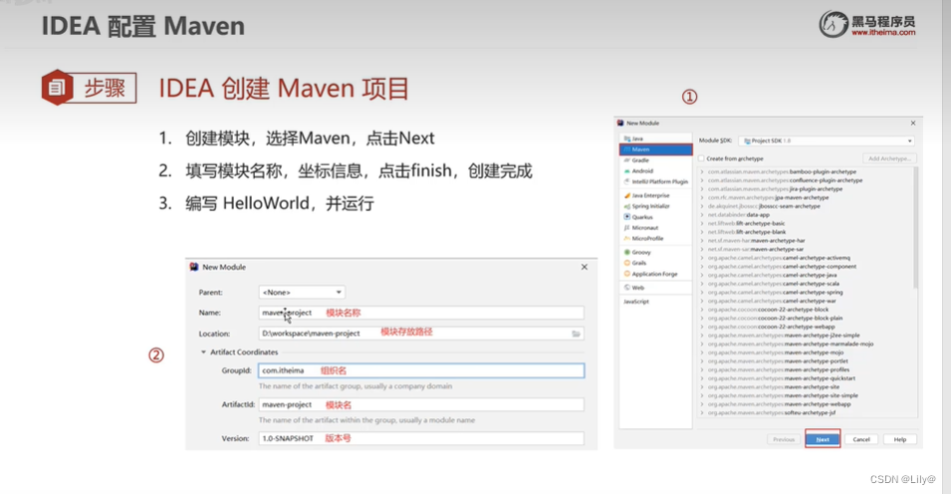Select maven-archetype-profiles archetype row
Screen dimensions: 951x494
(807, 370)
